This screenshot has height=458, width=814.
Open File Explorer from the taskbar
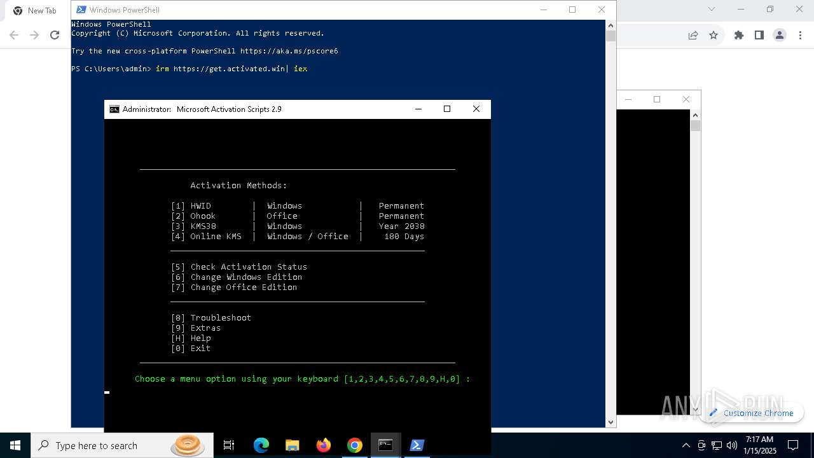pos(292,445)
